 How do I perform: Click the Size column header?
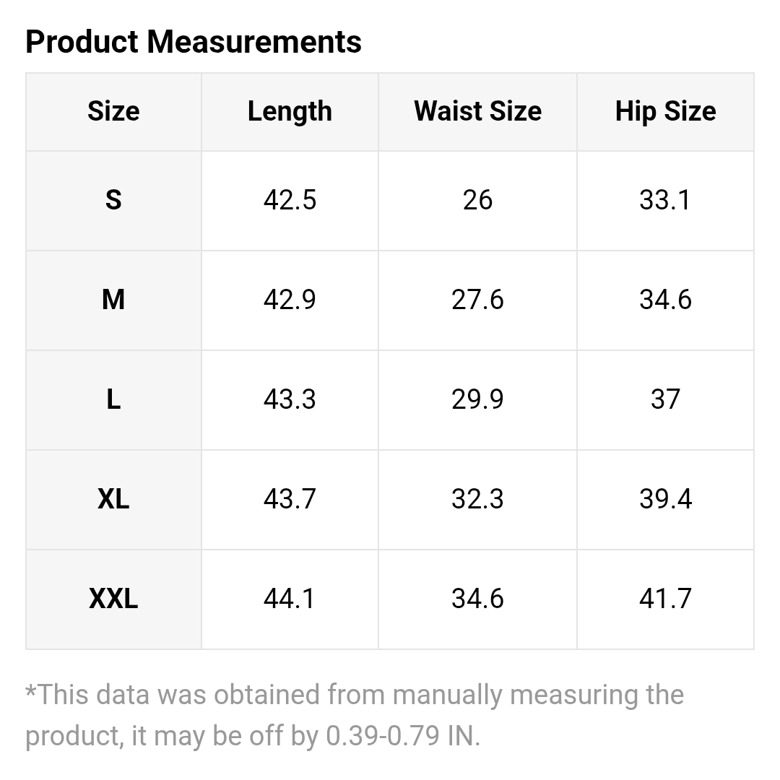click(113, 111)
